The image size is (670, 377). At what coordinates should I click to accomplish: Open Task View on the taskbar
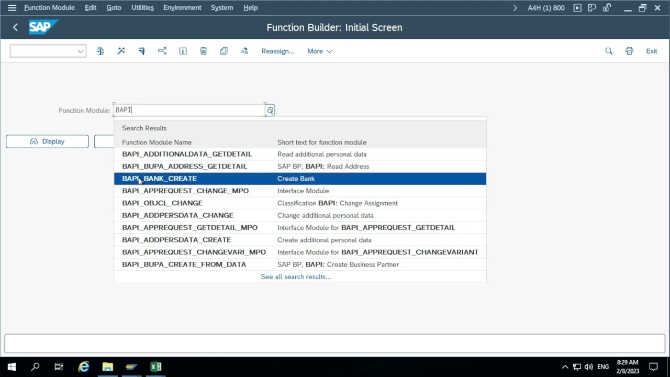[x=59, y=367]
